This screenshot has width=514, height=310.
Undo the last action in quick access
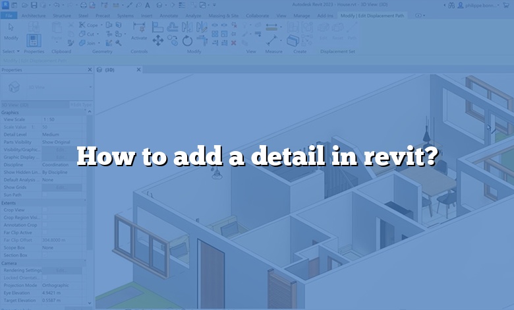(57, 5)
